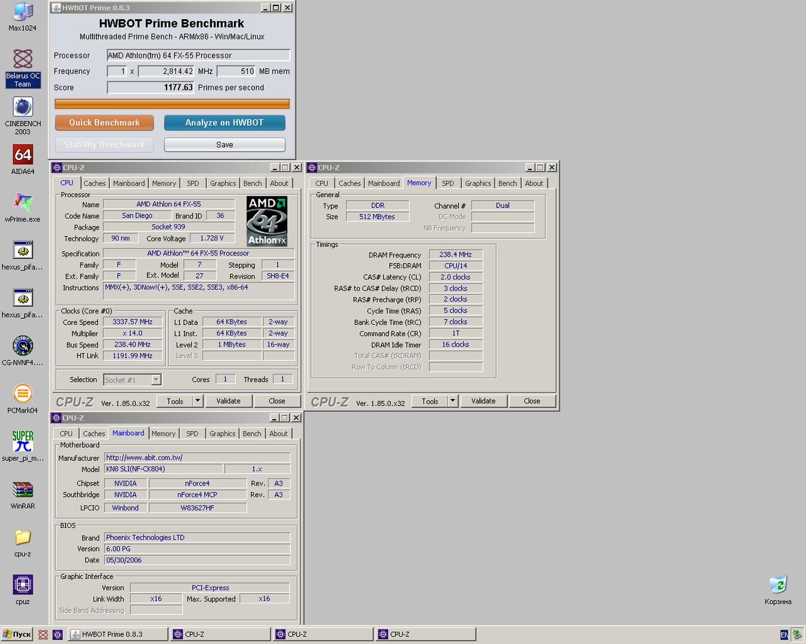Screen dimensions: 806x644
Task: Click the HWBOT Prime title bar icon
Action: pos(57,8)
